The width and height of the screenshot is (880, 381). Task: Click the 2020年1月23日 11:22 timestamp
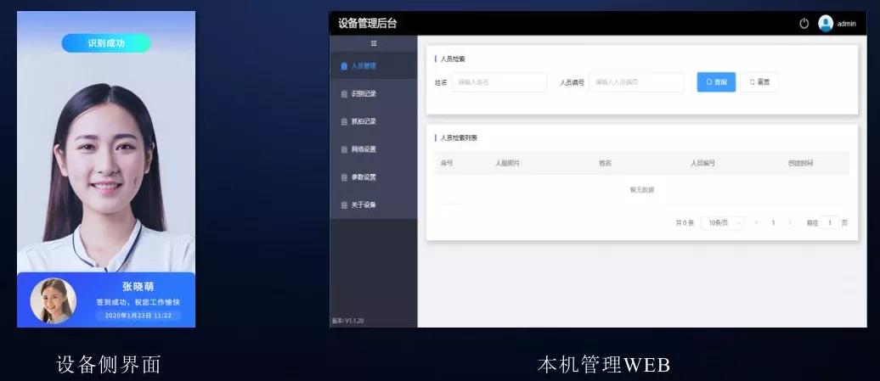coord(138,316)
